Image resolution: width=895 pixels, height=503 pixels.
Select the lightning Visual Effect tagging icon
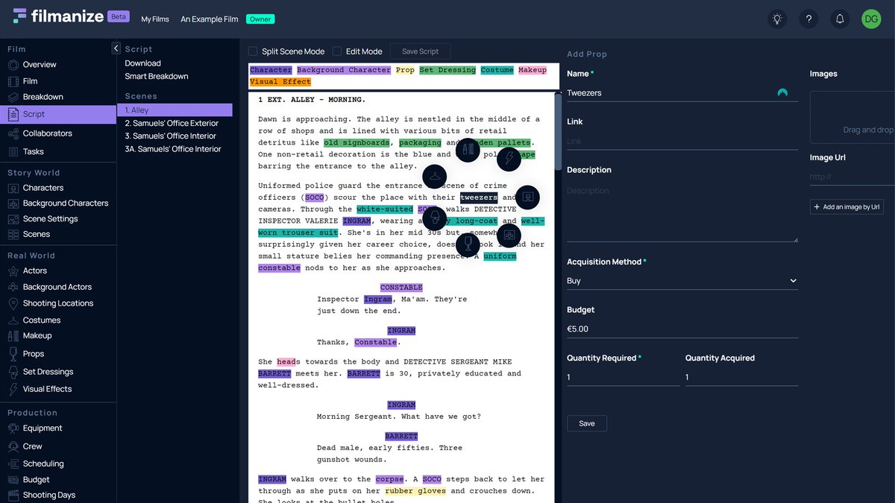click(509, 159)
